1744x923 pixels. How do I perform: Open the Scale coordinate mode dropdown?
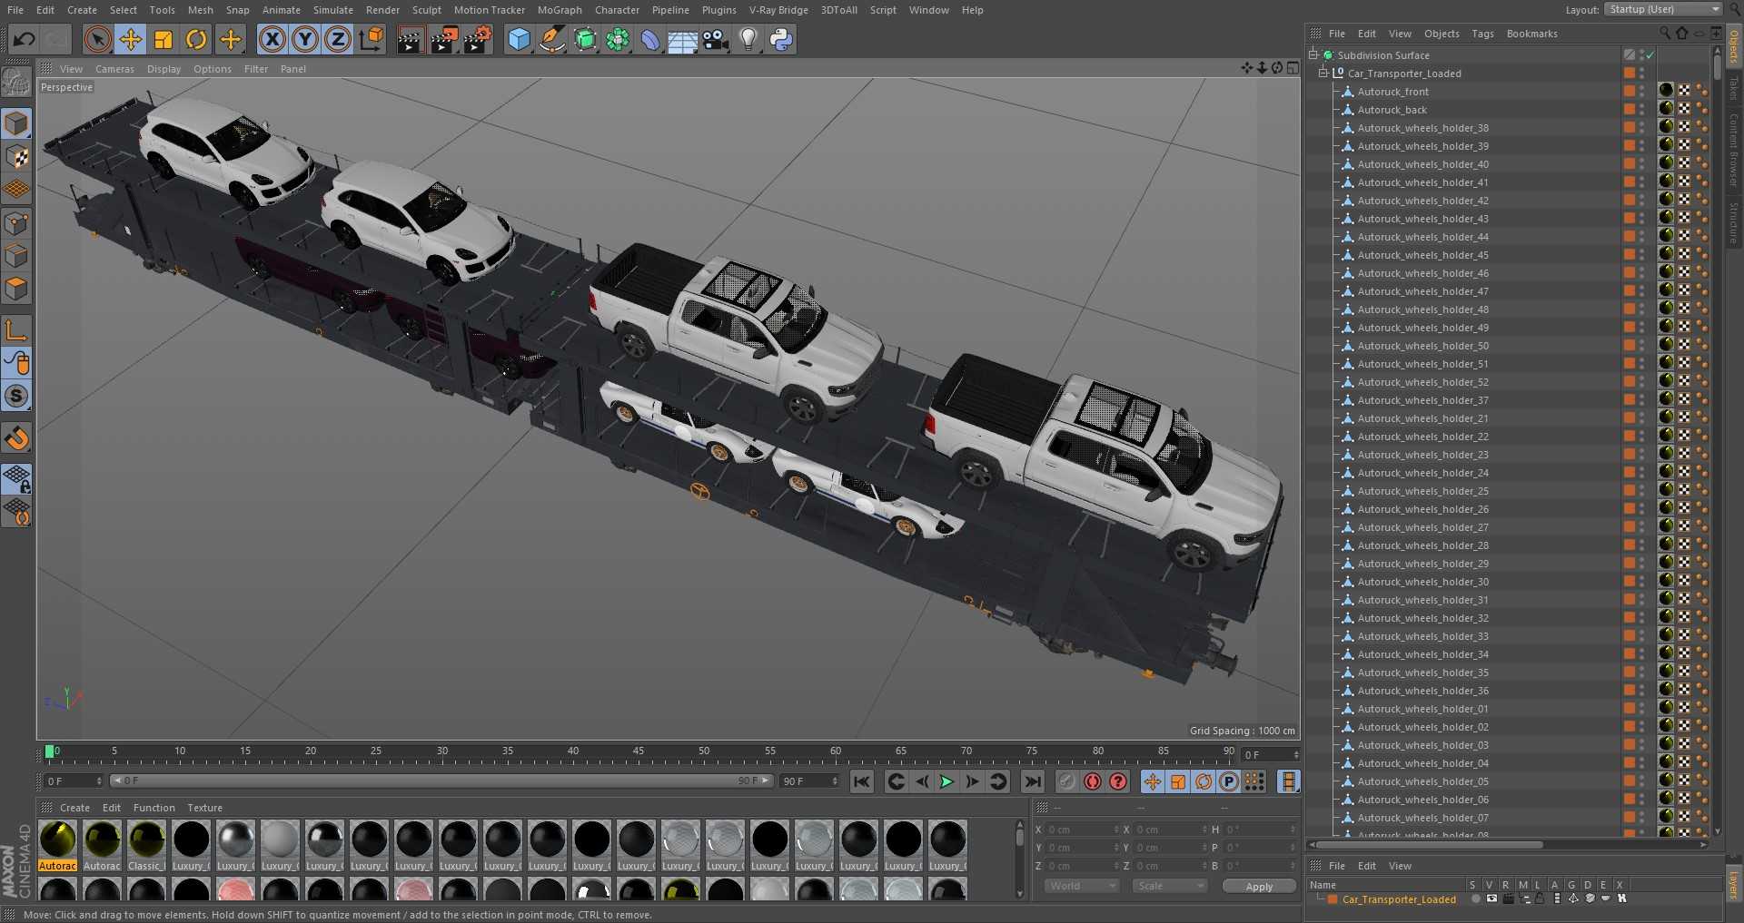pyautogui.click(x=1169, y=887)
